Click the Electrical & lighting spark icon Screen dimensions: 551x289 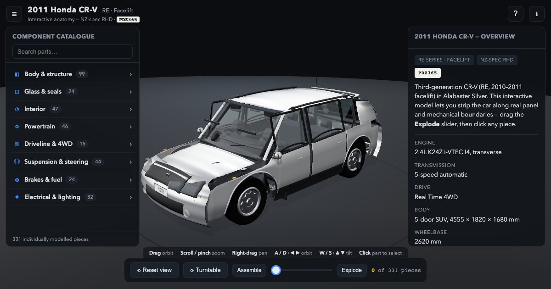point(17,197)
